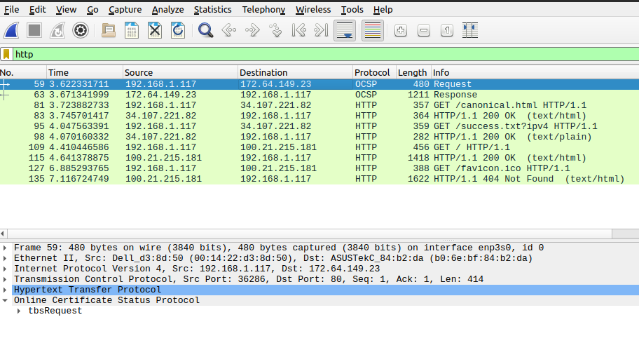639x350 pixels.
Task: Select packet 63 OCSP Response row
Action: point(319,95)
